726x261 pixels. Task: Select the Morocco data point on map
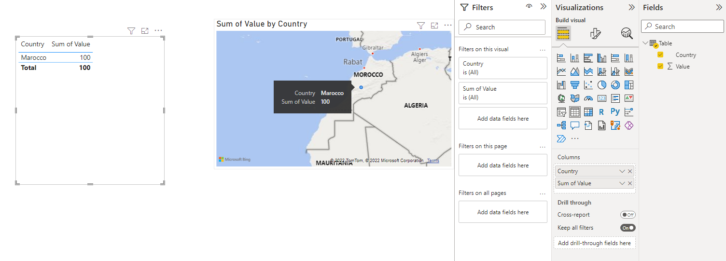[361, 87]
